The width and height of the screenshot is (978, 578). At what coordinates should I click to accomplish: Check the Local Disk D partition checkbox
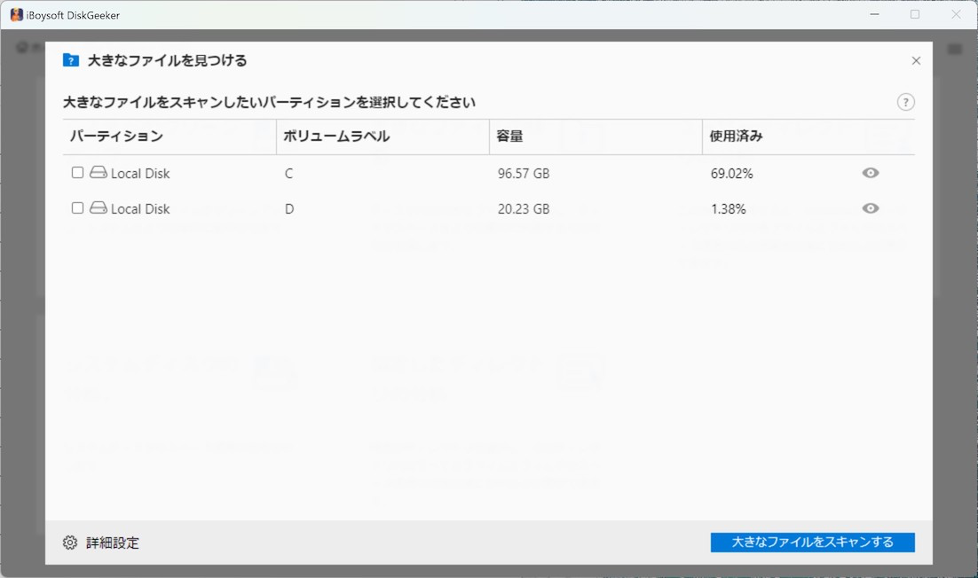[77, 208]
